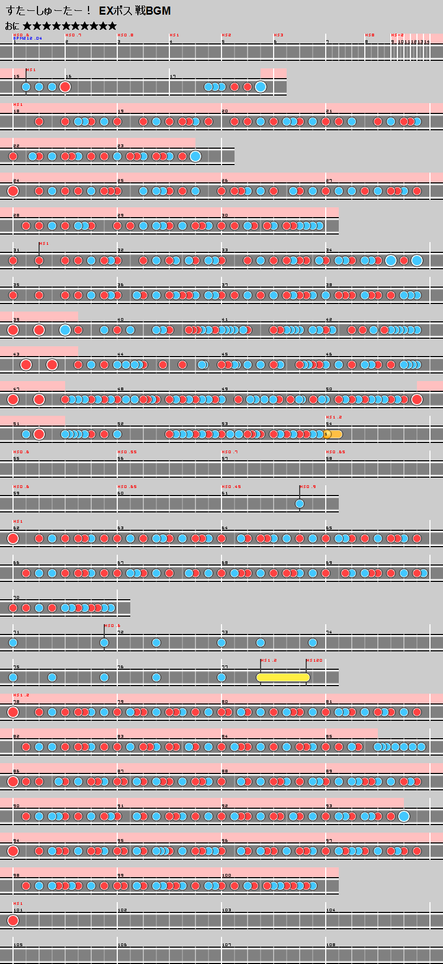Click the big red note starting measure 86
Screen dimensions: 443x964
13,782
